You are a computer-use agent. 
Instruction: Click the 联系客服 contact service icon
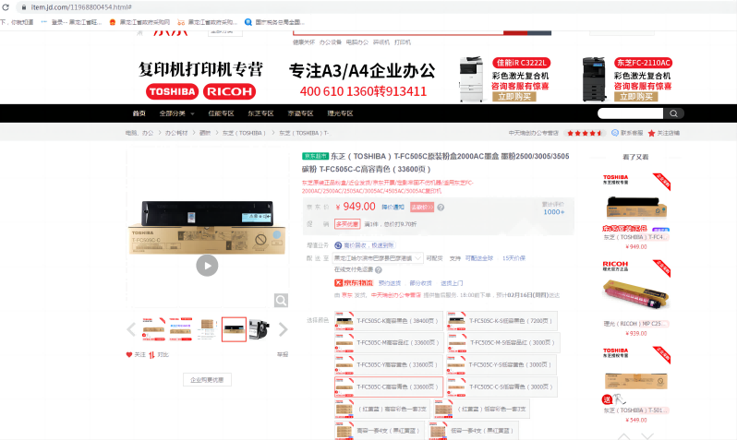click(615, 134)
